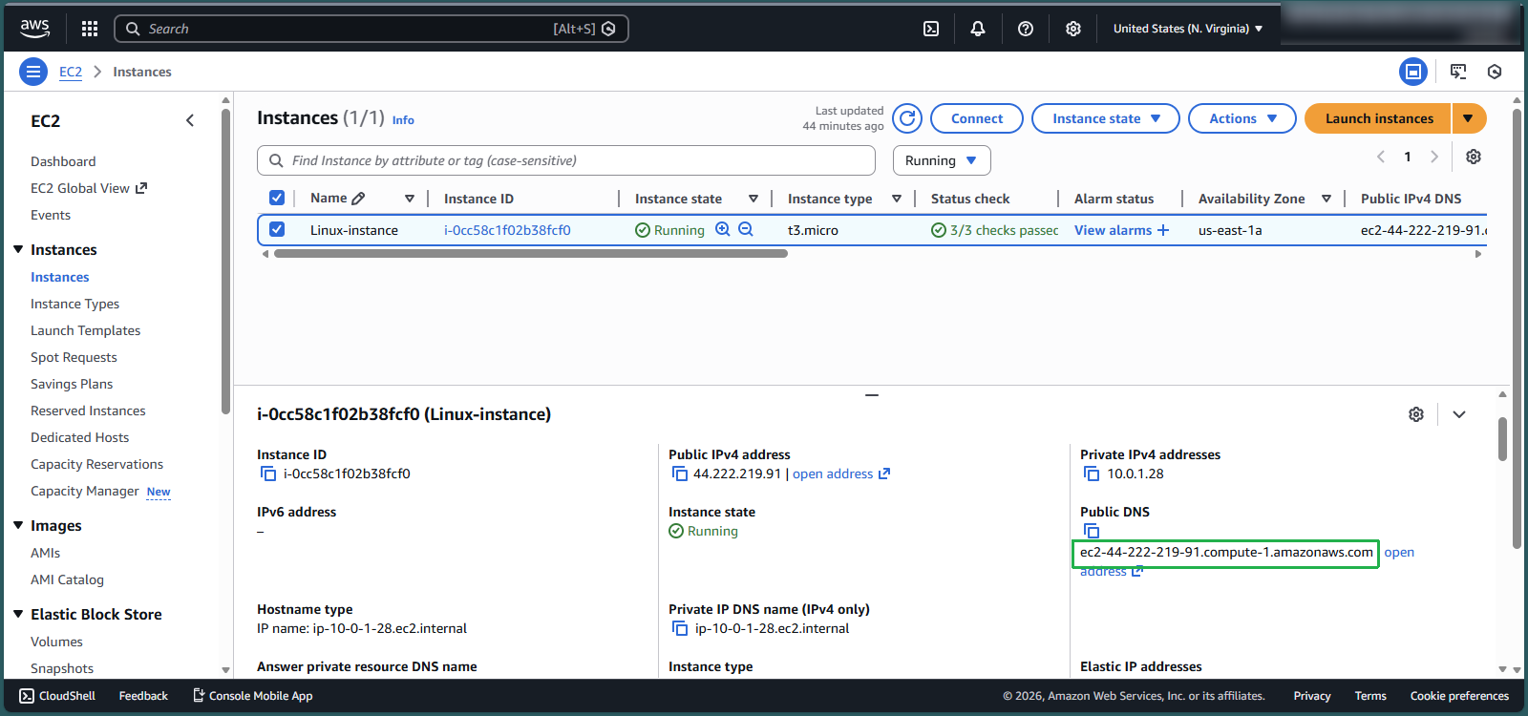Toggle the split panel view icon
The height and width of the screenshot is (716, 1528).
(1413, 72)
